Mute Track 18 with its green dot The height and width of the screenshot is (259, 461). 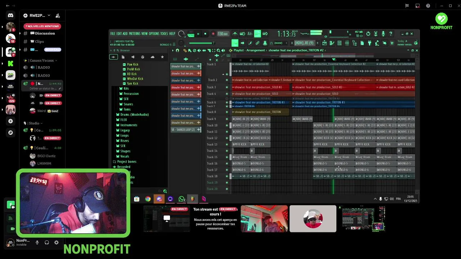227,176
